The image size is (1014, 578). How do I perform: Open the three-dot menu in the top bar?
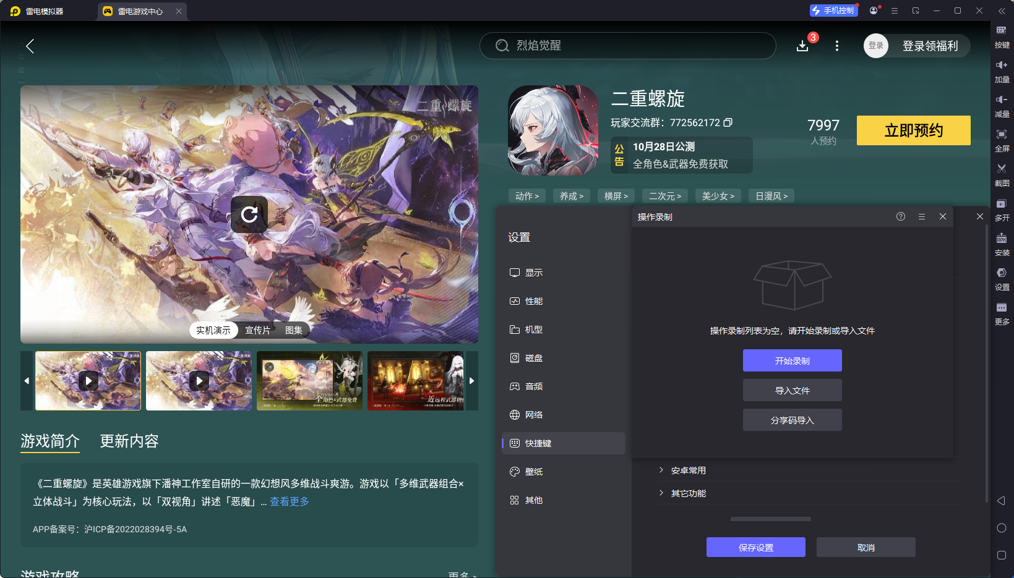(836, 46)
